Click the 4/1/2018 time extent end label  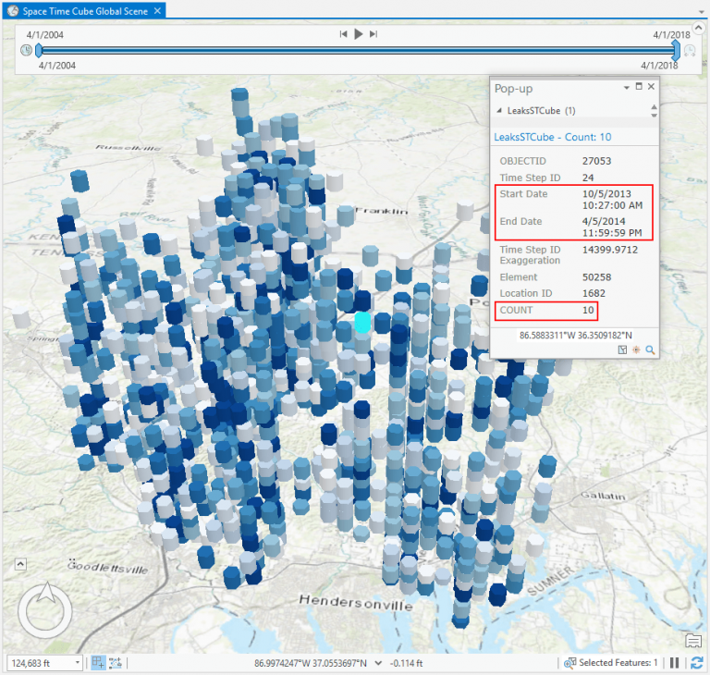click(x=659, y=66)
